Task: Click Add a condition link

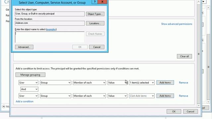Action: [x=25, y=101]
